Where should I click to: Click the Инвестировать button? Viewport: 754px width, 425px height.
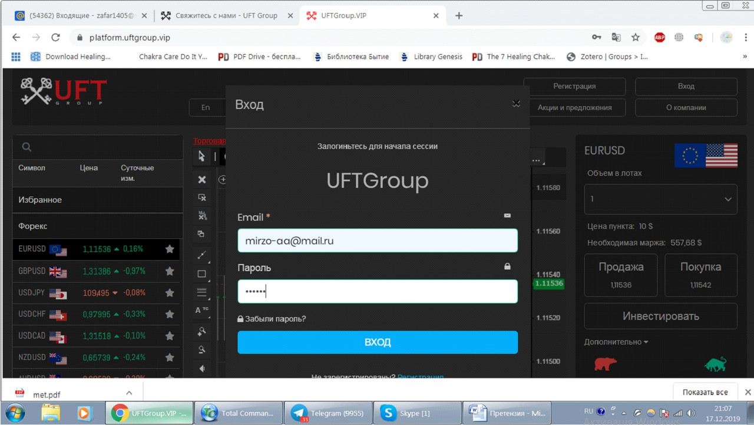pos(660,316)
